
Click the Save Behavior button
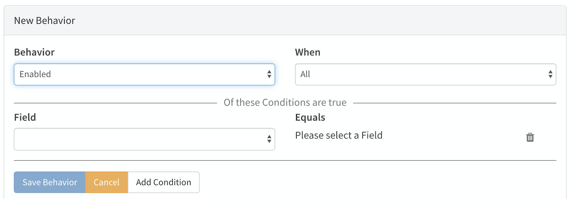50,182
